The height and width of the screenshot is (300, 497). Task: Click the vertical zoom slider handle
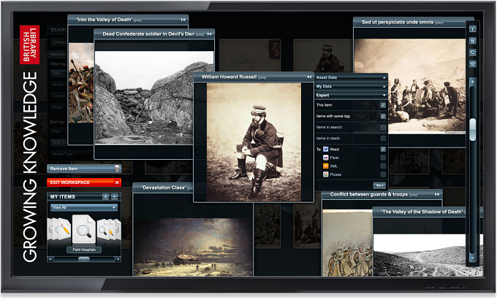coord(473,129)
